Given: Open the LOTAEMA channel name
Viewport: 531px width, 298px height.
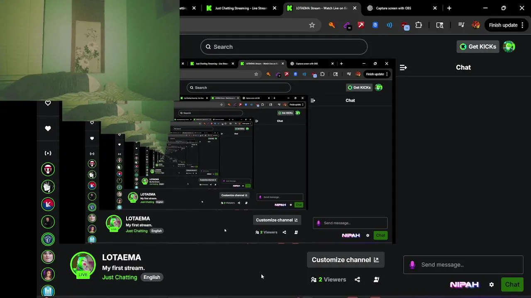Looking at the screenshot, I should click(x=122, y=257).
